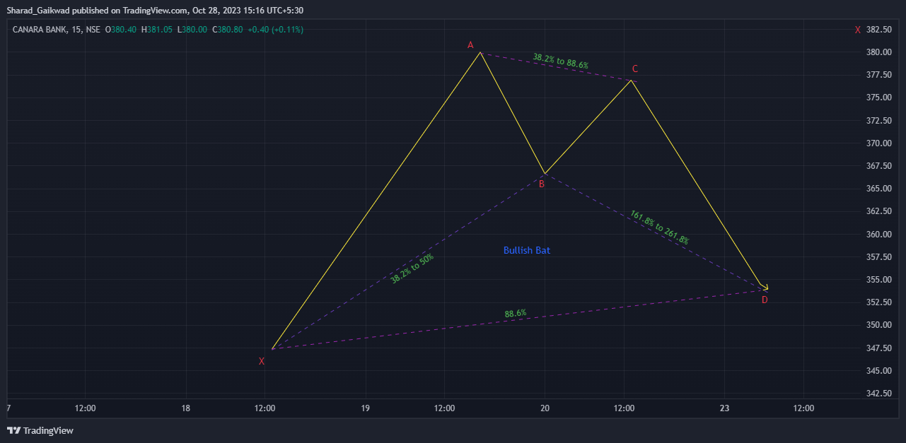The height and width of the screenshot is (443, 906).
Task: Click the change value +0.40 (+0.11%)
Action: (x=275, y=30)
